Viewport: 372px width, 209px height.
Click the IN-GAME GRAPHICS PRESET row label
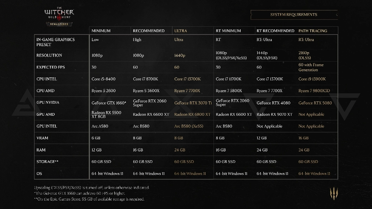pyautogui.click(x=55, y=42)
